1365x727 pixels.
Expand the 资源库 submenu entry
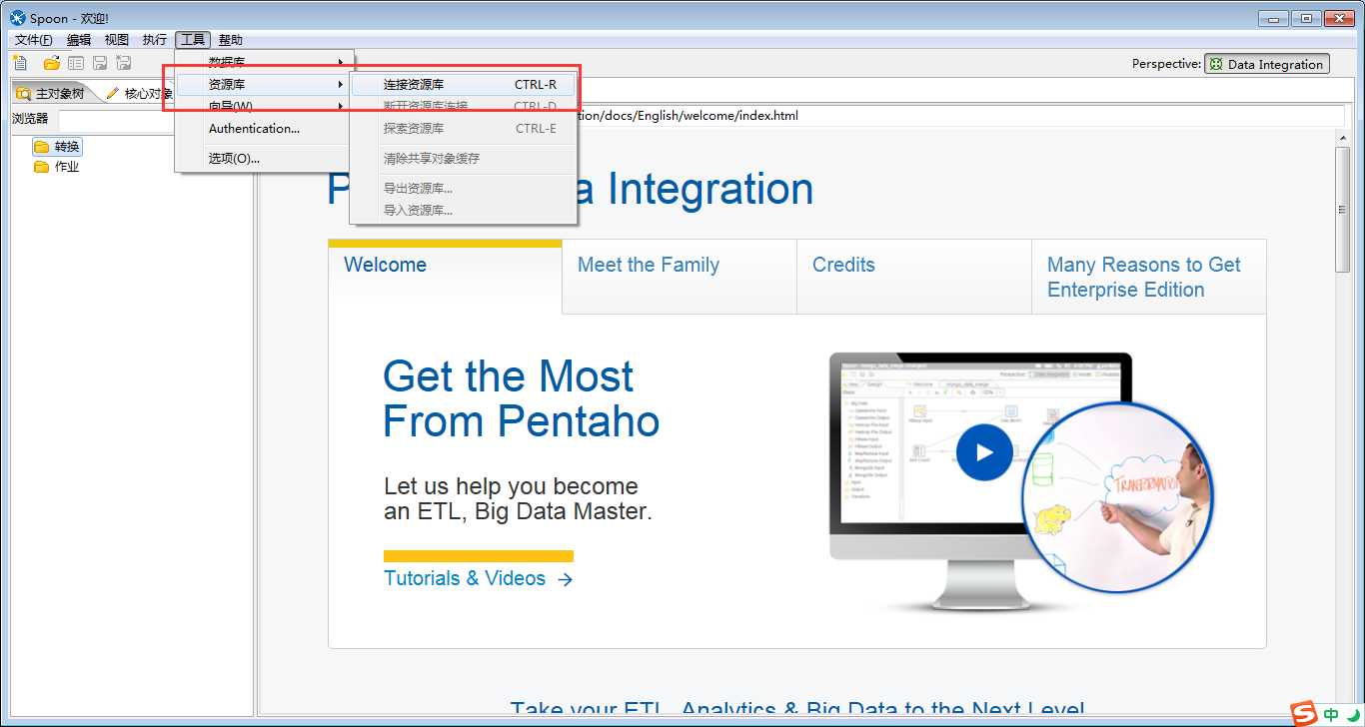pyautogui.click(x=264, y=85)
